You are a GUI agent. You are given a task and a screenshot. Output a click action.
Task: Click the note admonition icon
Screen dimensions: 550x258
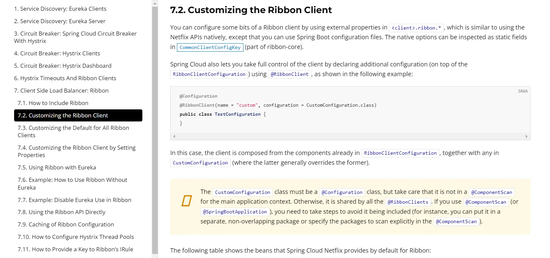pos(186,201)
